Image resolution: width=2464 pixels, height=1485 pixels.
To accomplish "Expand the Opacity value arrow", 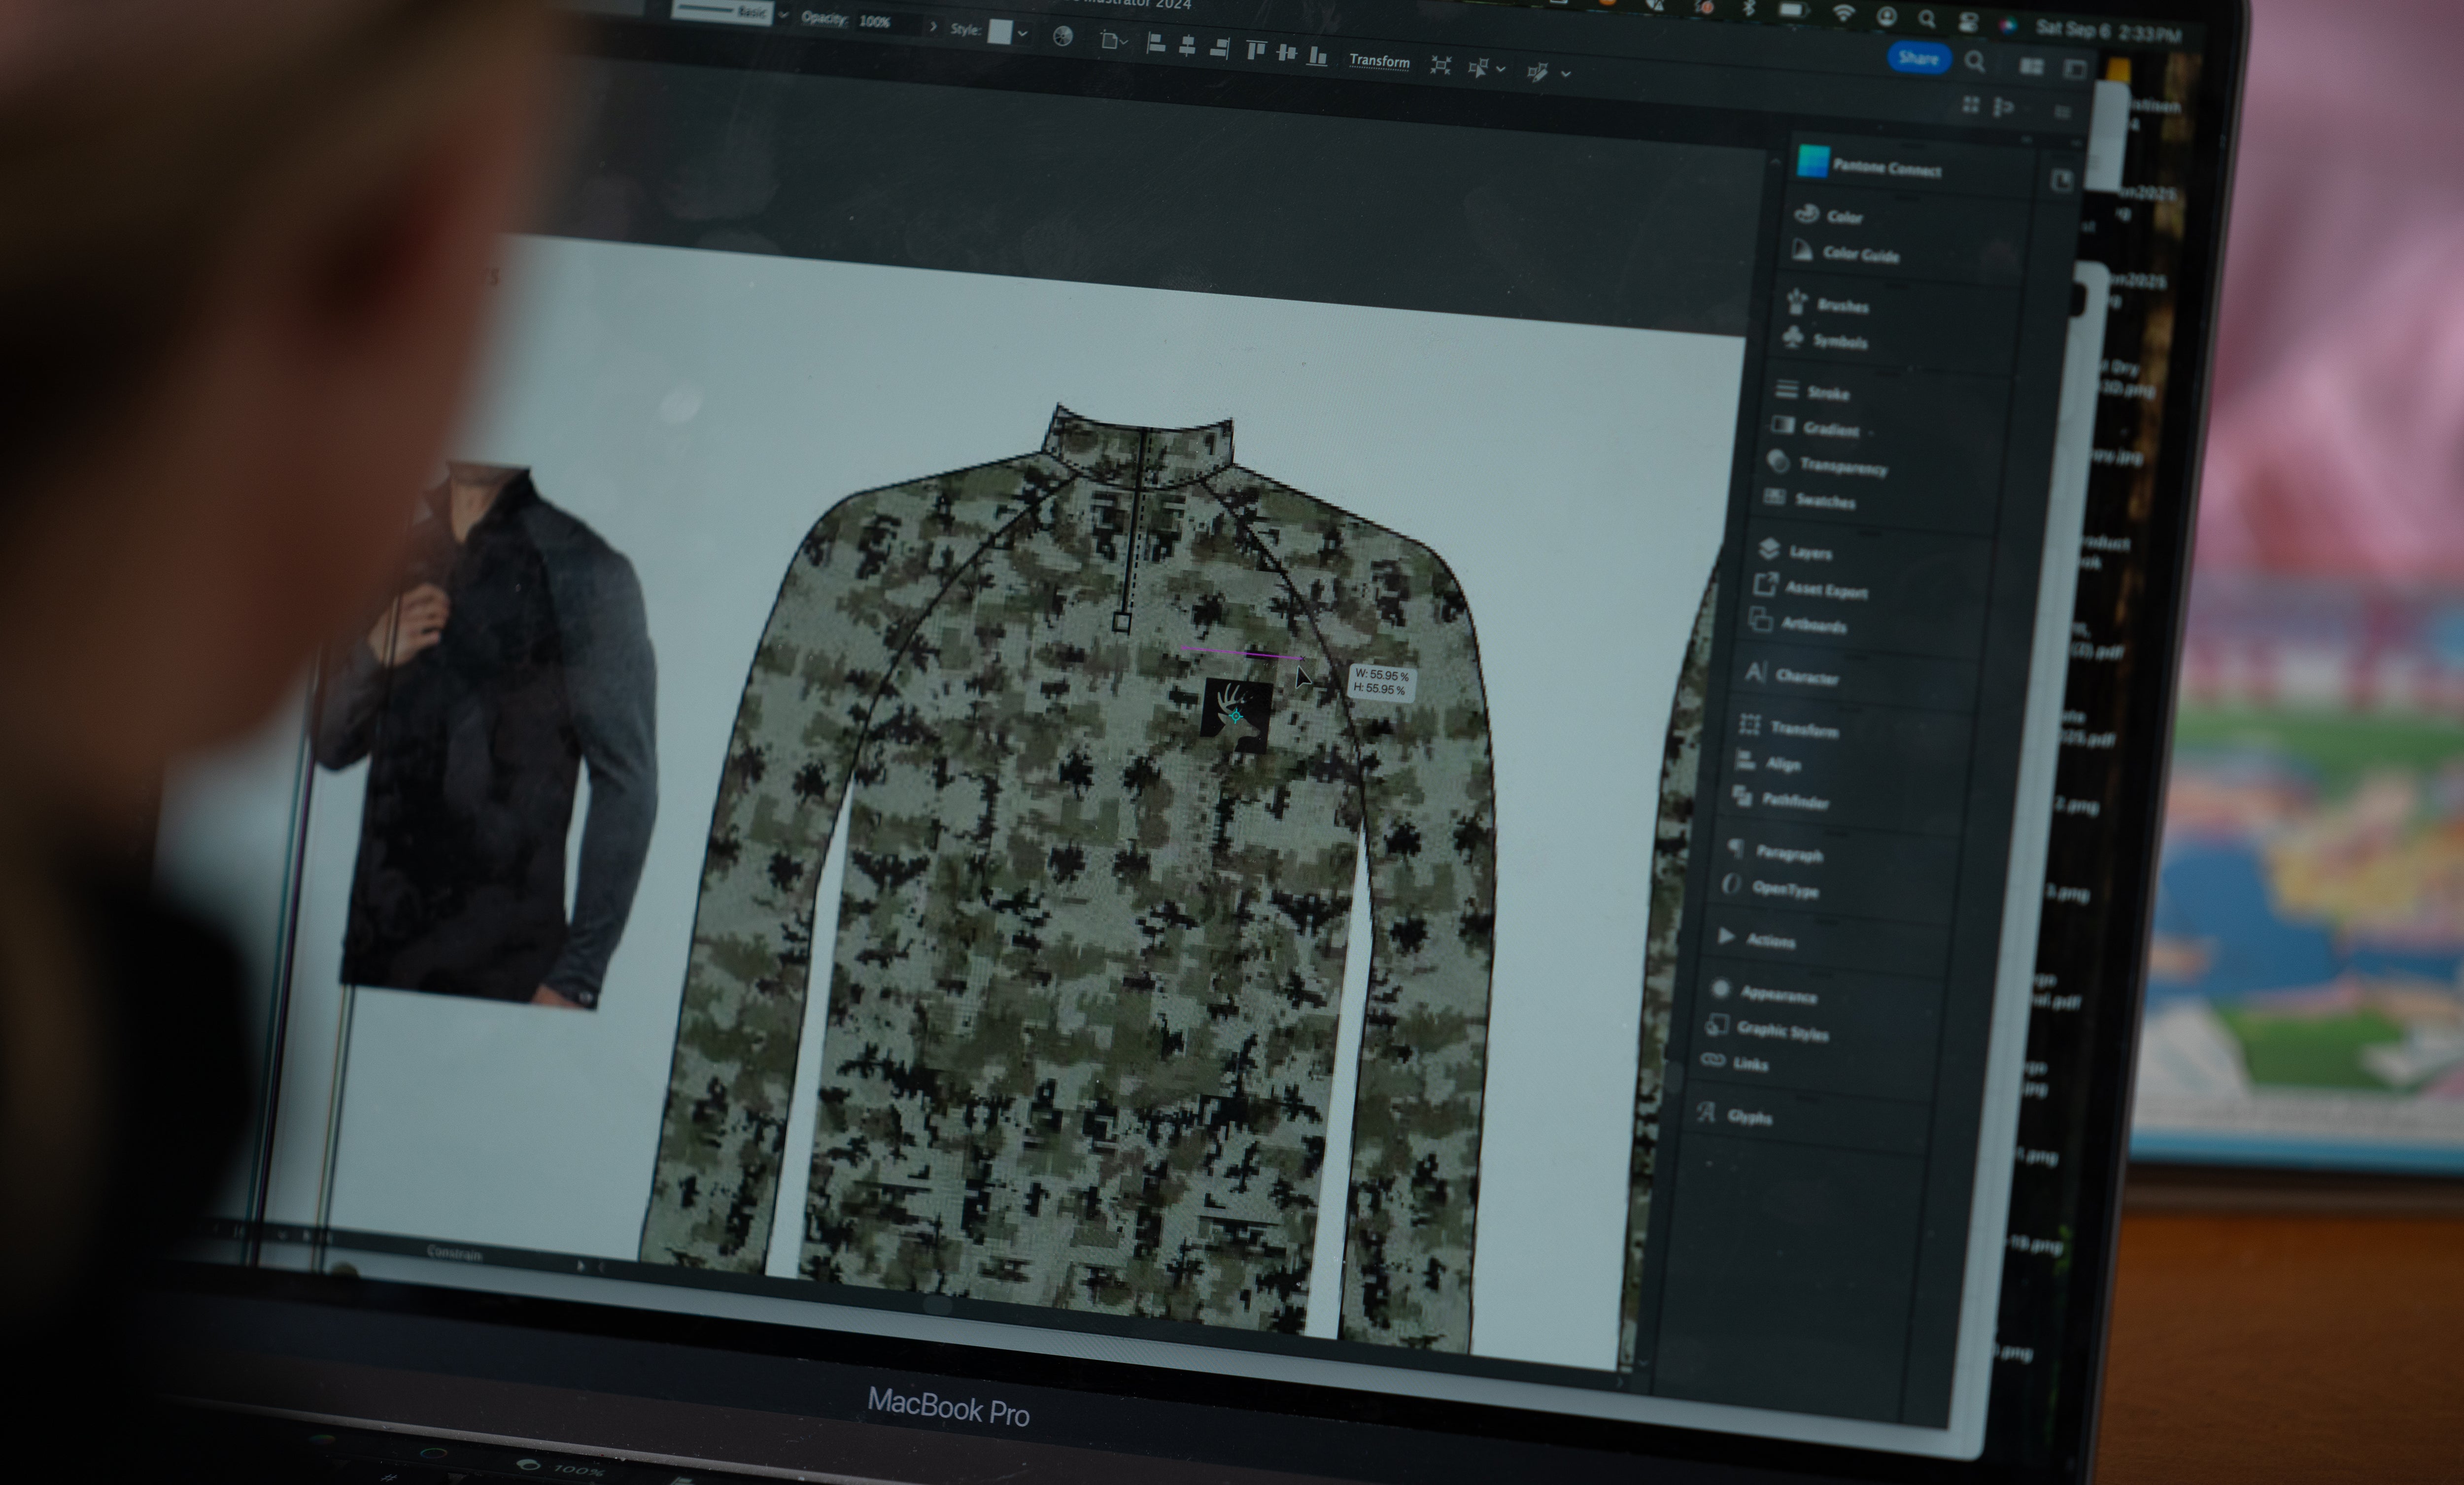I will (x=933, y=26).
